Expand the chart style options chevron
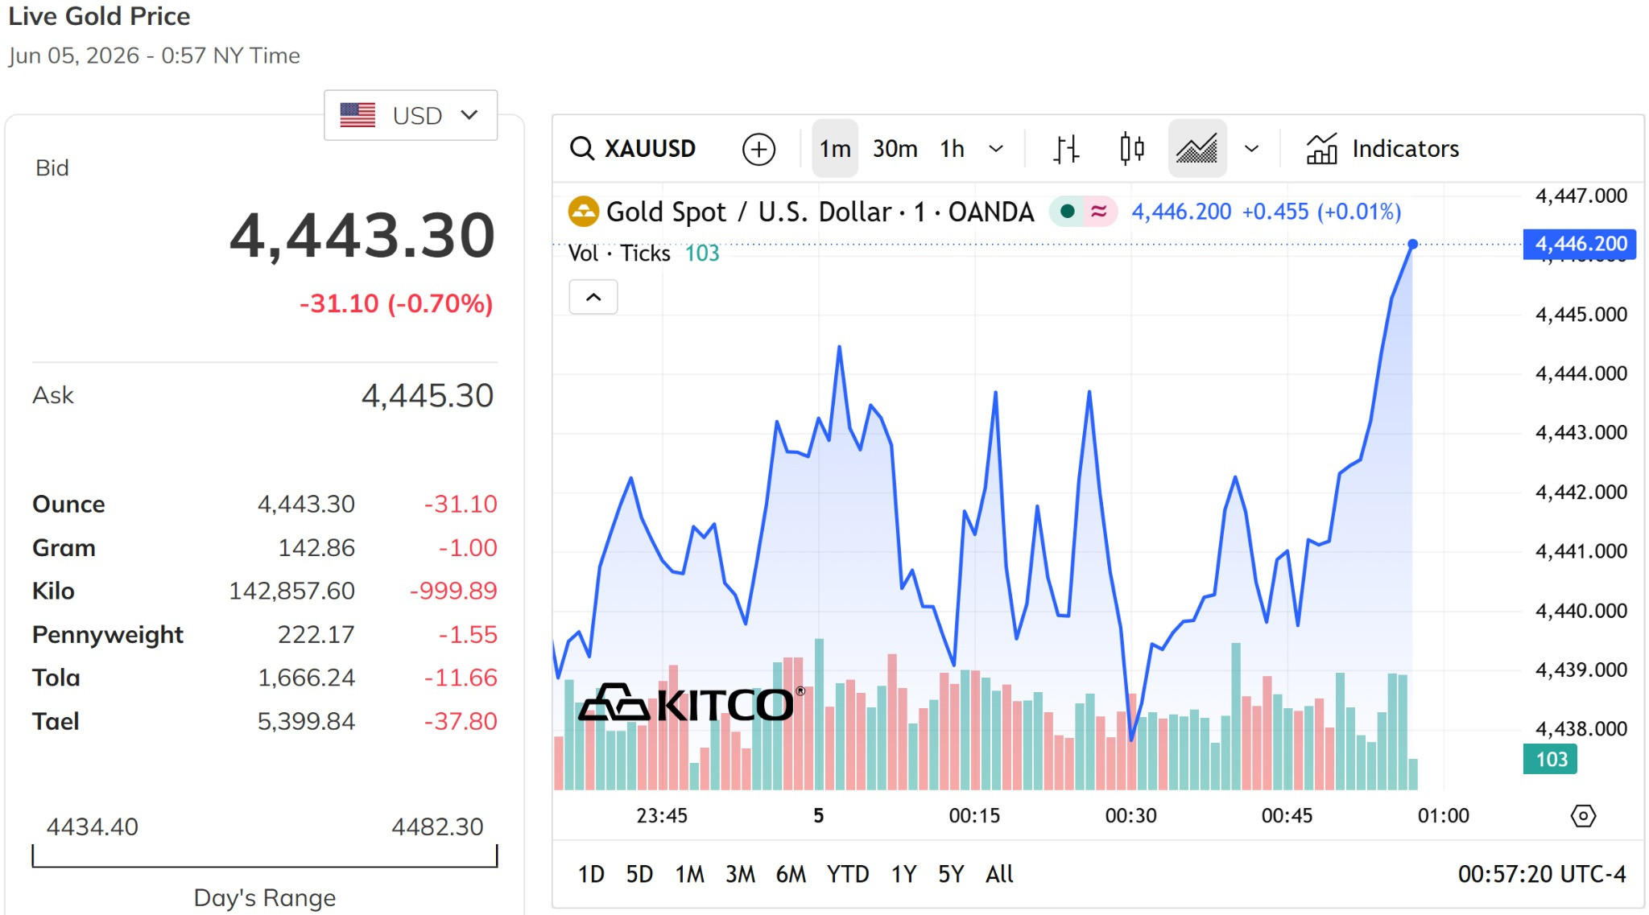 coord(1251,149)
